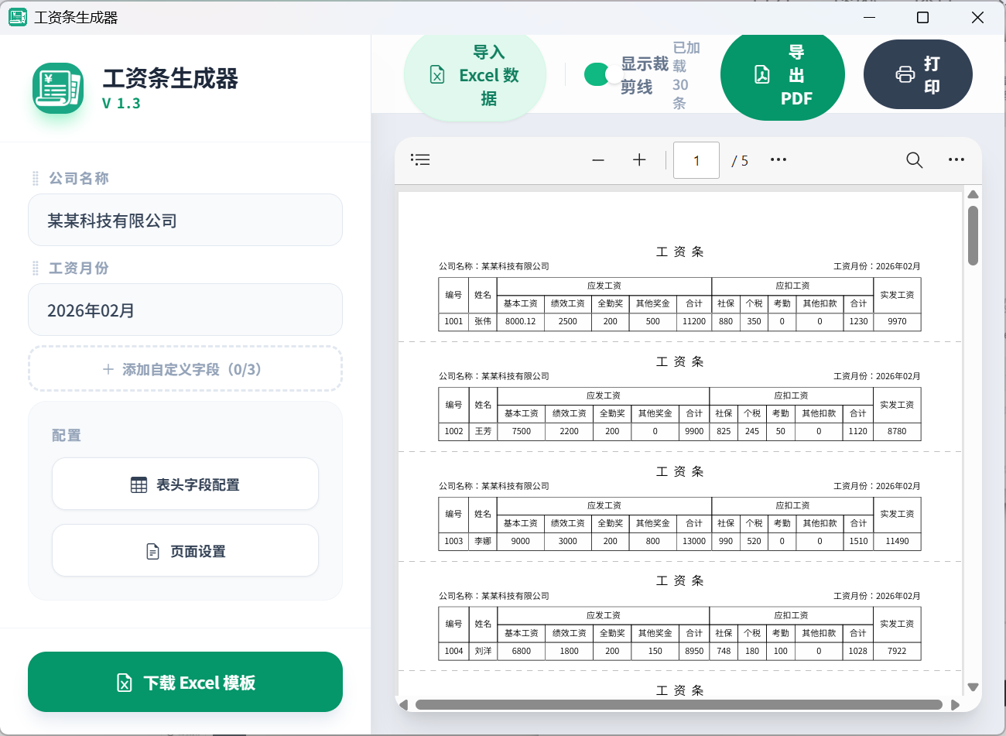Click employee ID 1001 cell
This screenshot has width=1006, height=736.
click(453, 321)
